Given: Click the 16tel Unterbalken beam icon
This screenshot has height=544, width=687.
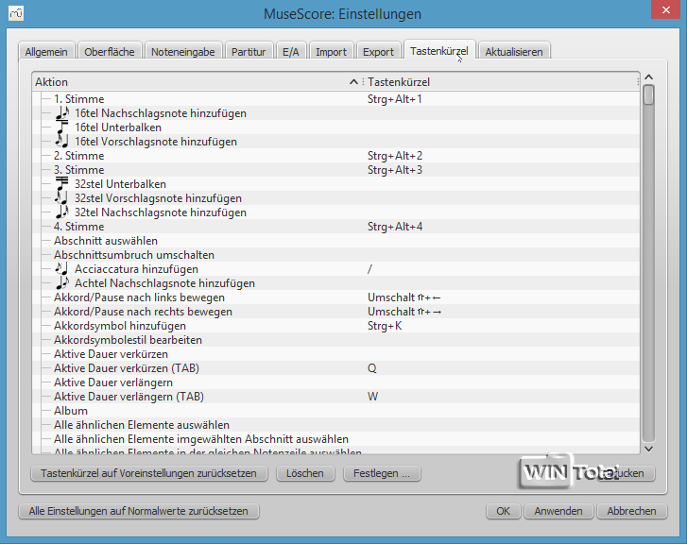Looking at the screenshot, I should tap(62, 127).
